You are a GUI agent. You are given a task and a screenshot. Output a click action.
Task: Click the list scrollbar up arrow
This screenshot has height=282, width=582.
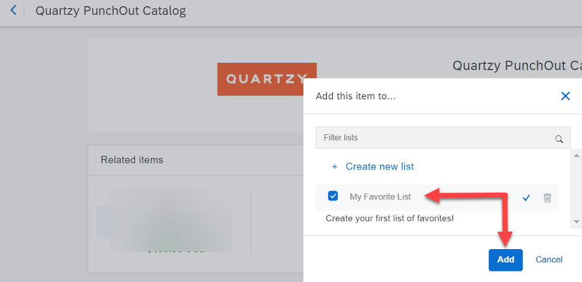pos(576,156)
